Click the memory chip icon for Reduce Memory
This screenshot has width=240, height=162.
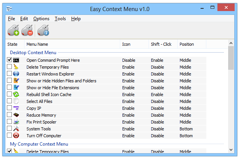[x=16, y=115]
